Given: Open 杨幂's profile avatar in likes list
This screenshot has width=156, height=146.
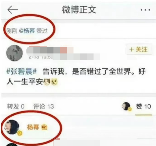Looking at the screenshot, I should 12,127.
